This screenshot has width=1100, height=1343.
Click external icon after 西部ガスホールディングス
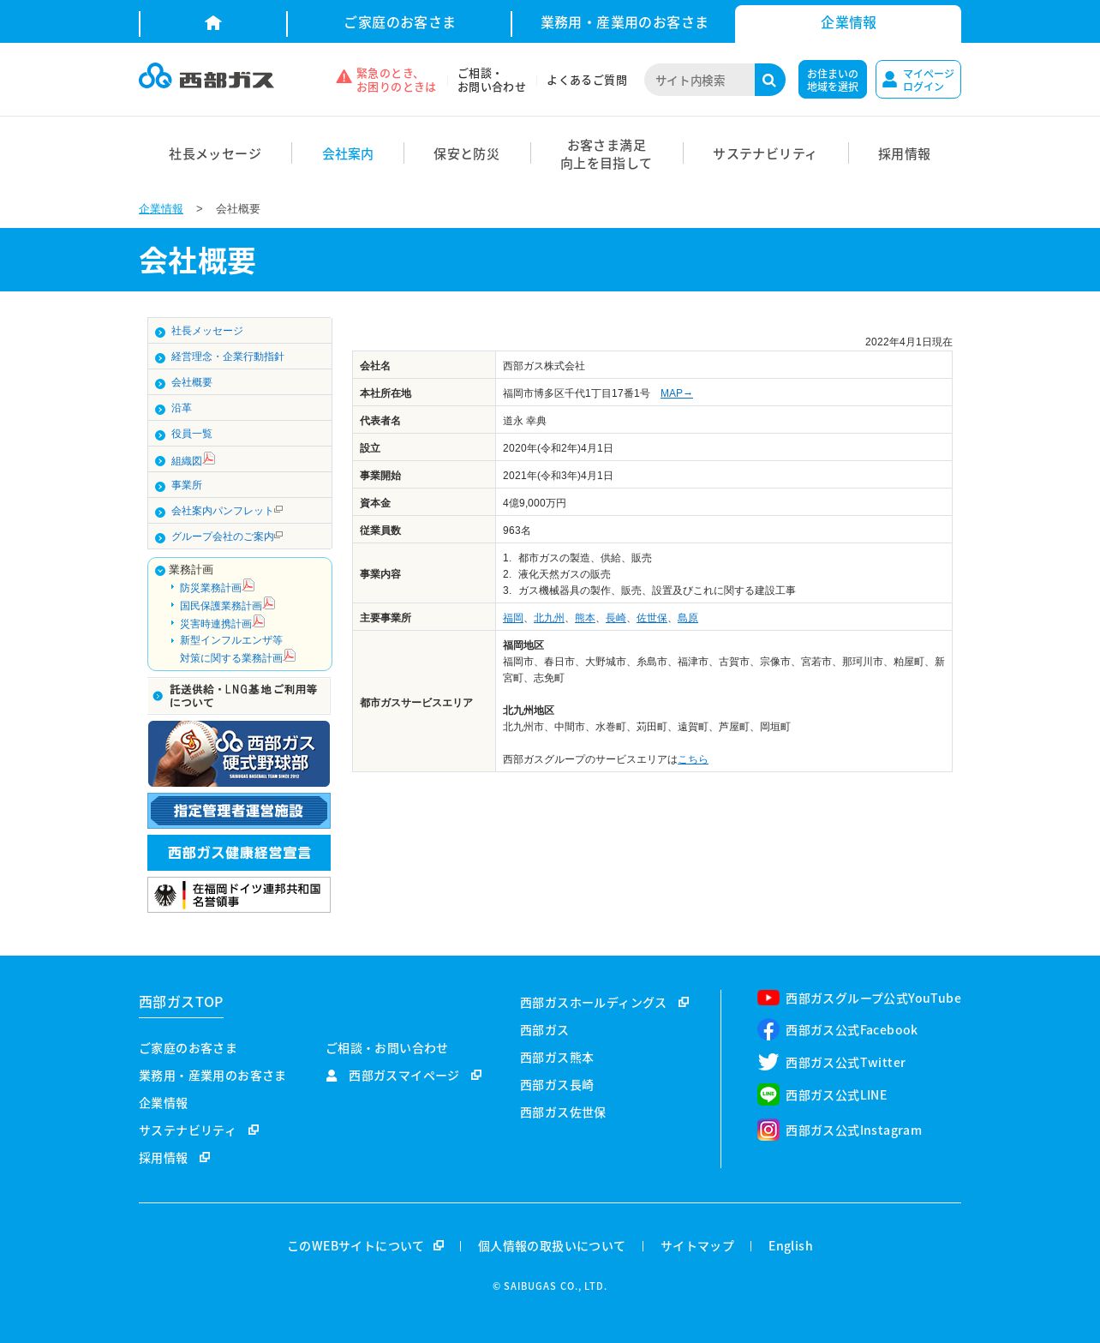pos(684,1002)
